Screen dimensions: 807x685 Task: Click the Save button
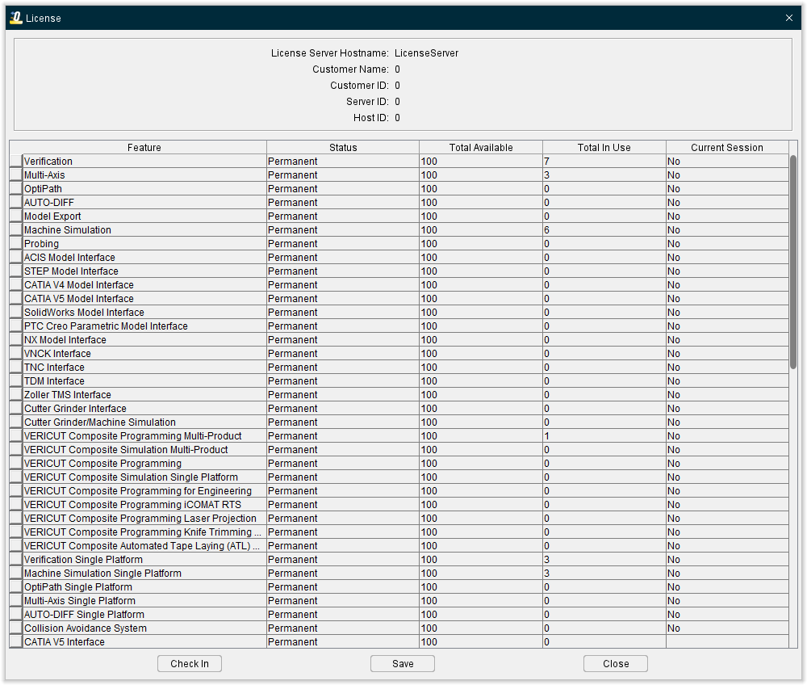[x=403, y=663]
